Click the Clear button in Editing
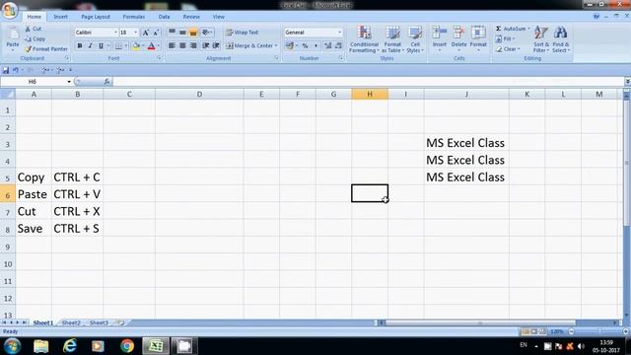Viewport: 631px width, 355px height. 508,48
